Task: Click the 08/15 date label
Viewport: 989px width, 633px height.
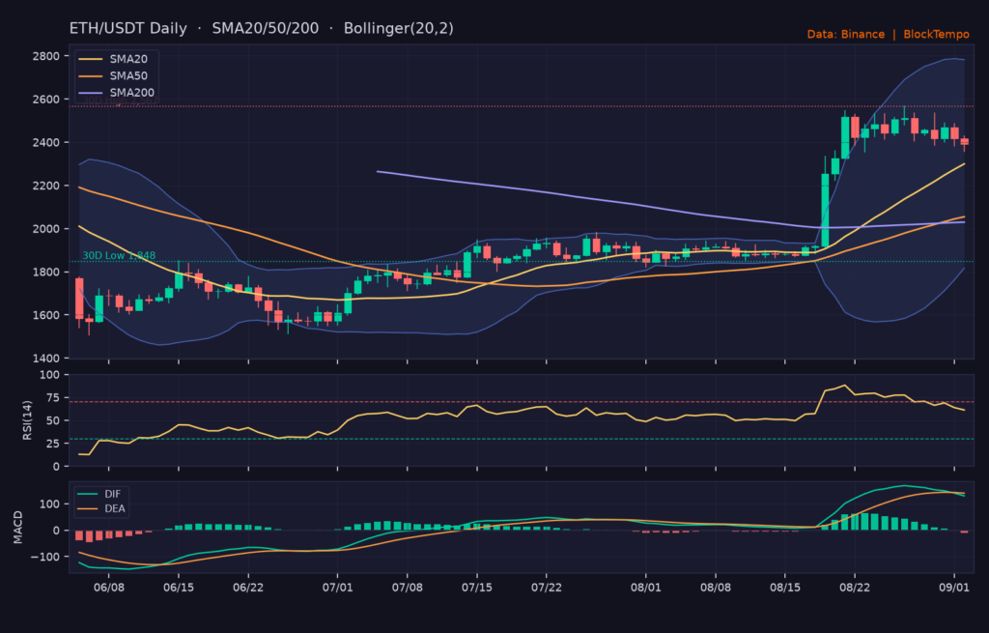Action: (785, 588)
